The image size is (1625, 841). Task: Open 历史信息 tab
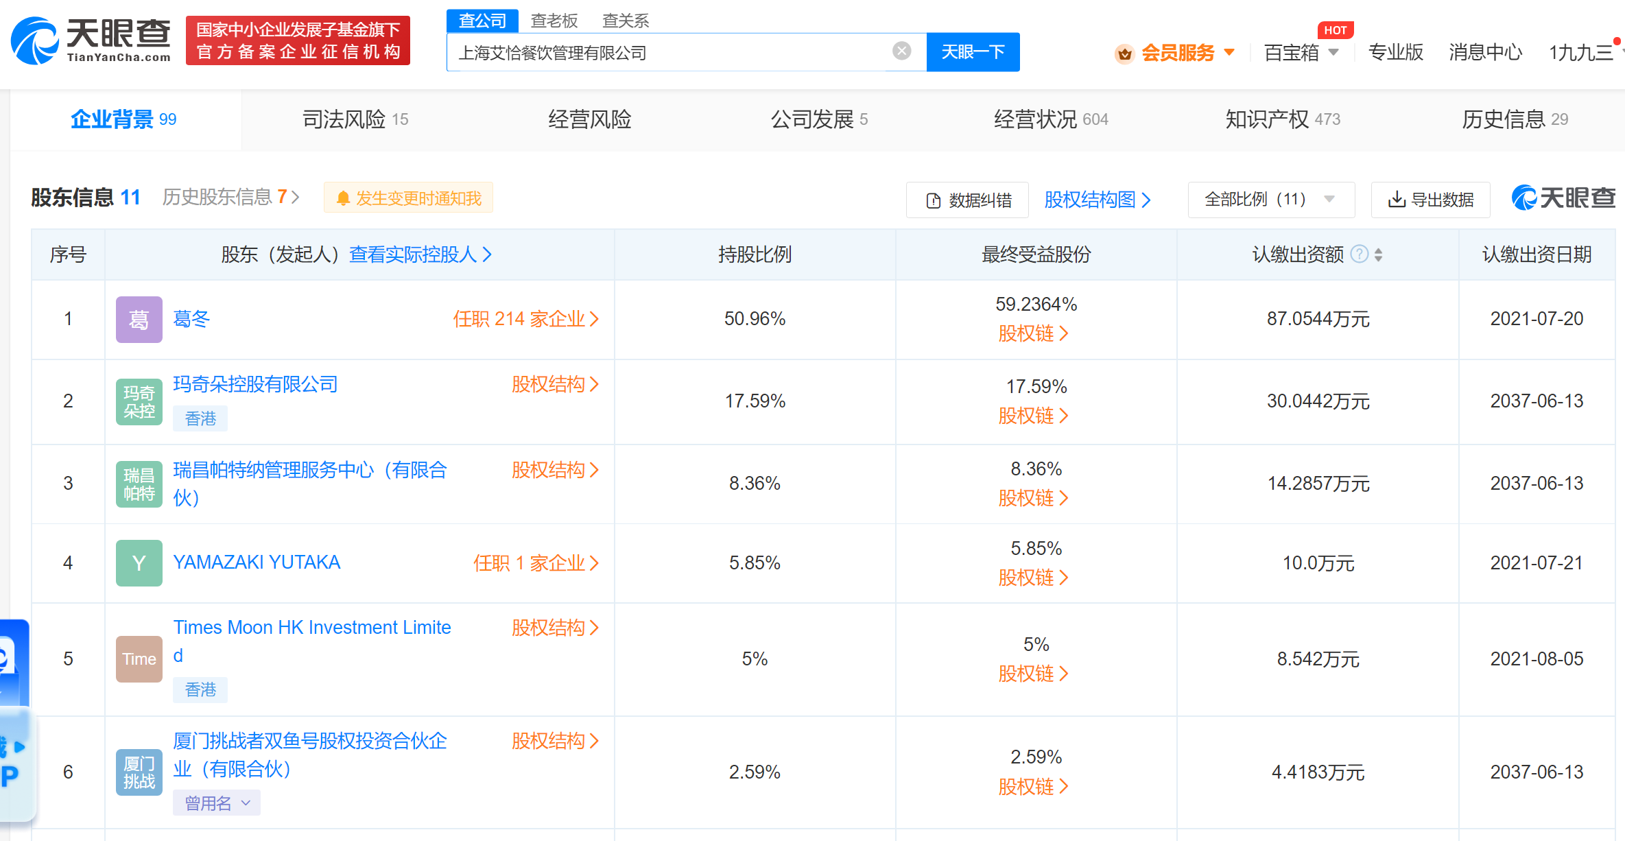click(x=1515, y=119)
